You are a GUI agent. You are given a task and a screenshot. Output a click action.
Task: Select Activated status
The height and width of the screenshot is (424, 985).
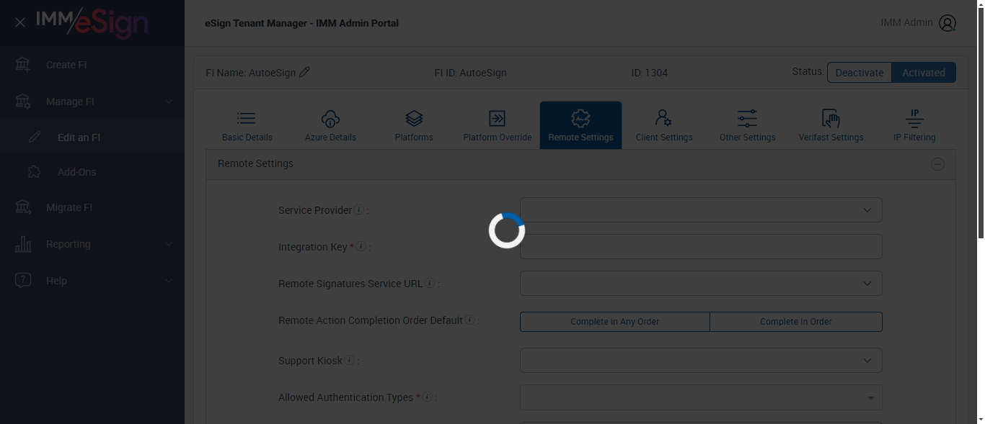(924, 73)
